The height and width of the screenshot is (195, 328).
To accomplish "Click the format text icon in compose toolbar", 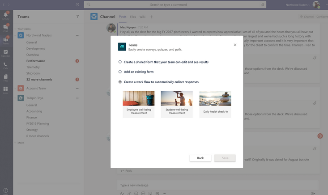I will click(122, 193).
